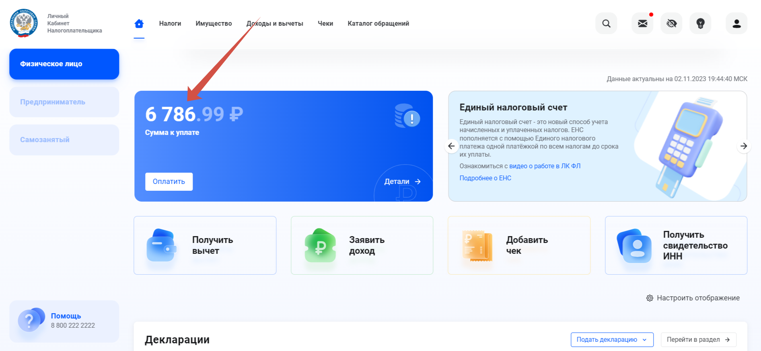Click the receipt icon for Добавить чек
This screenshot has height=351, width=761.
(x=477, y=245)
